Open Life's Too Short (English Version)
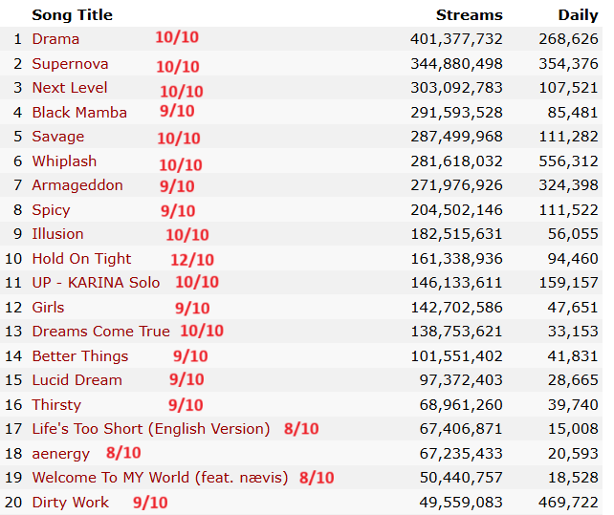 pos(151,429)
